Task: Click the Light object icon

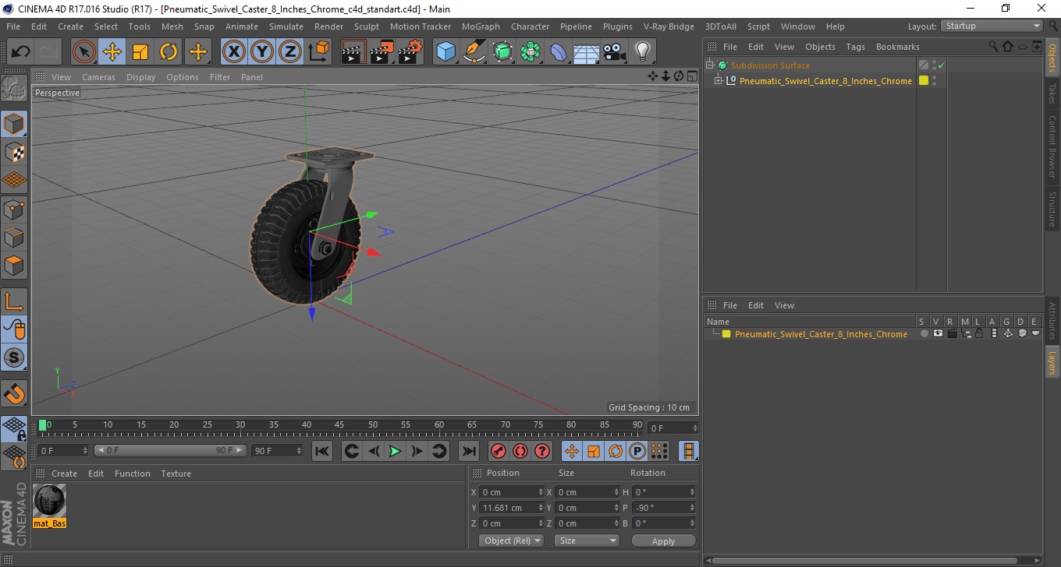Action: pyautogui.click(x=642, y=52)
